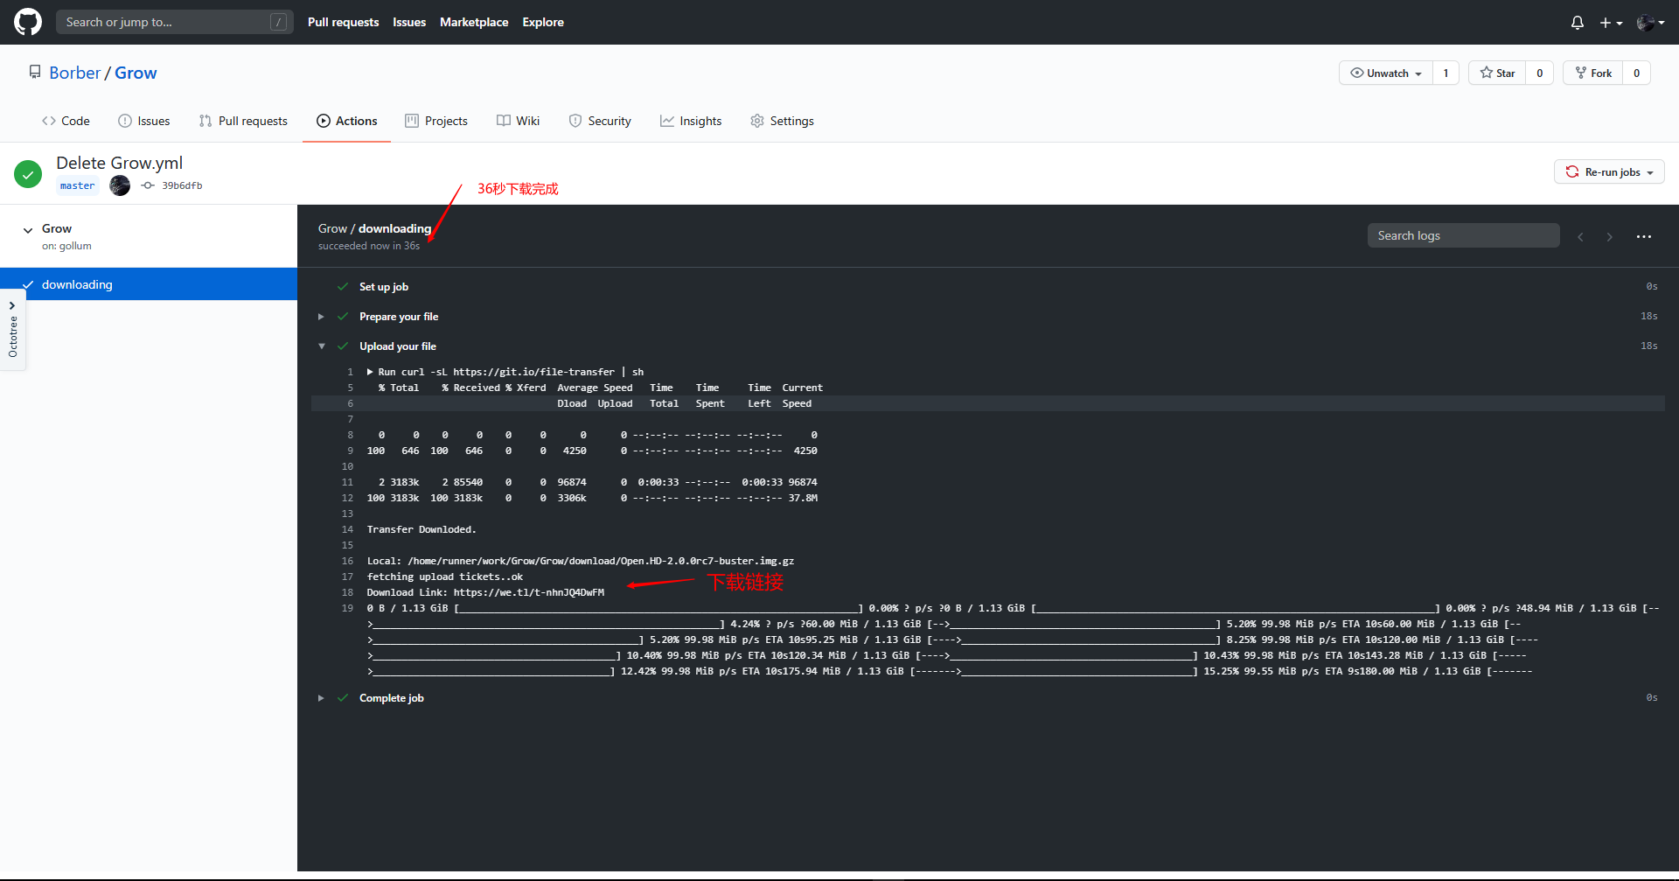Switch to the Insights tab
1679x881 pixels.
691,121
